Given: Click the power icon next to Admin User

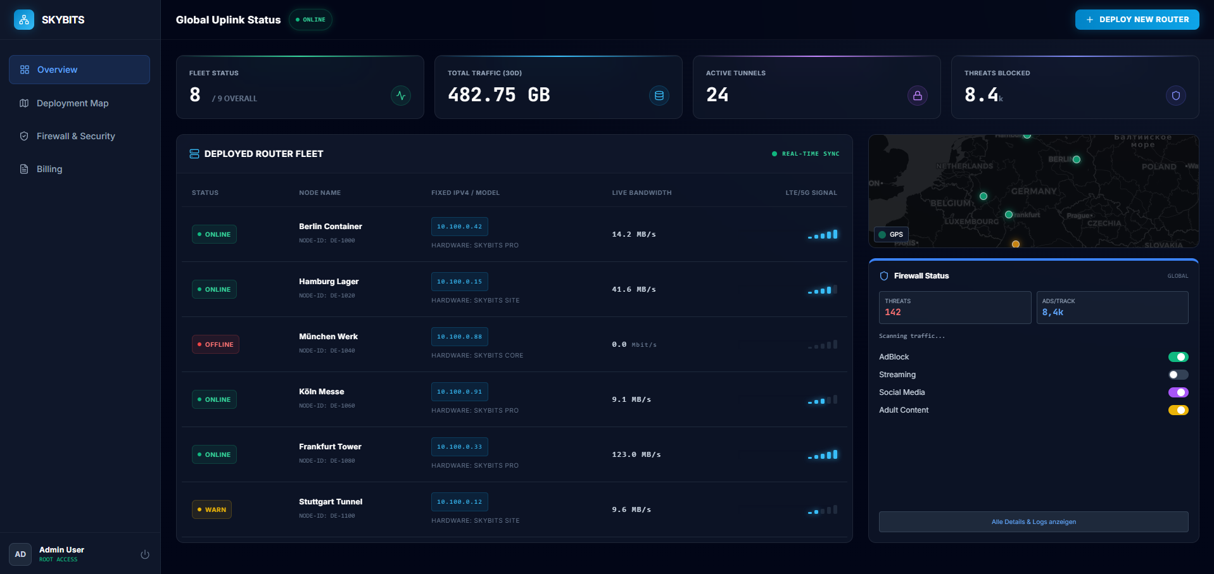Looking at the screenshot, I should point(145,554).
